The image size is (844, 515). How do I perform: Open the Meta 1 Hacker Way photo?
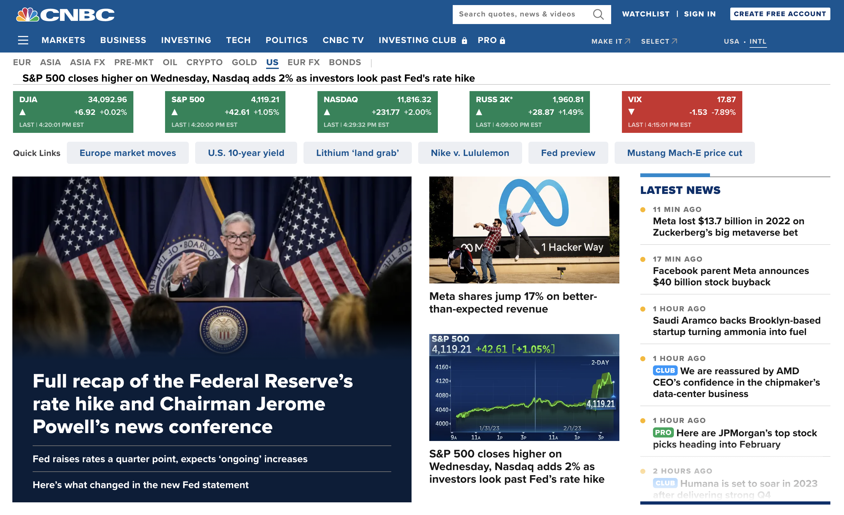[x=524, y=230]
